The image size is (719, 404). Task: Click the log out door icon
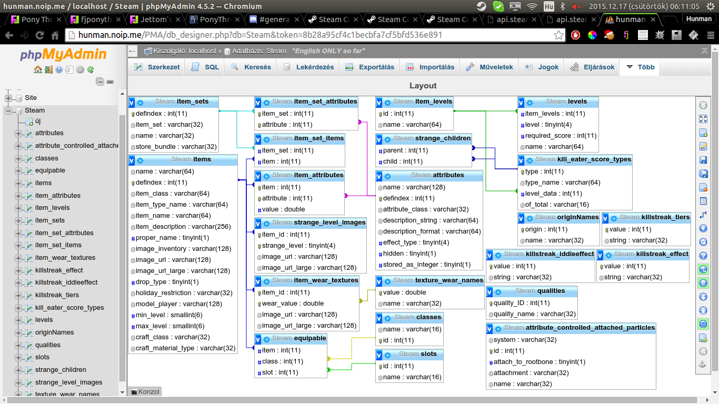pyautogui.click(x=48, y=69)
